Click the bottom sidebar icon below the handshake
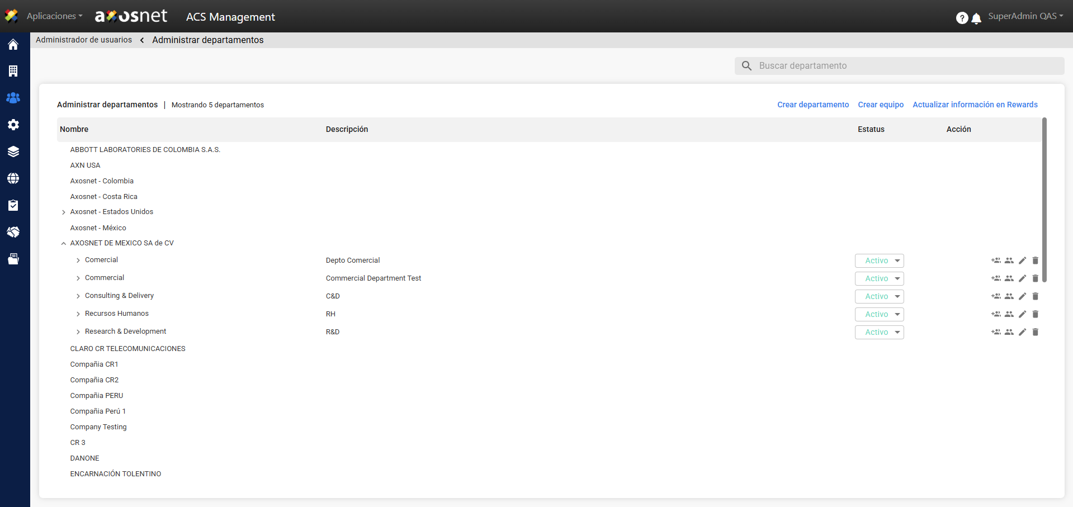Viewport: 1073px width, 507px height. [13, 259]
